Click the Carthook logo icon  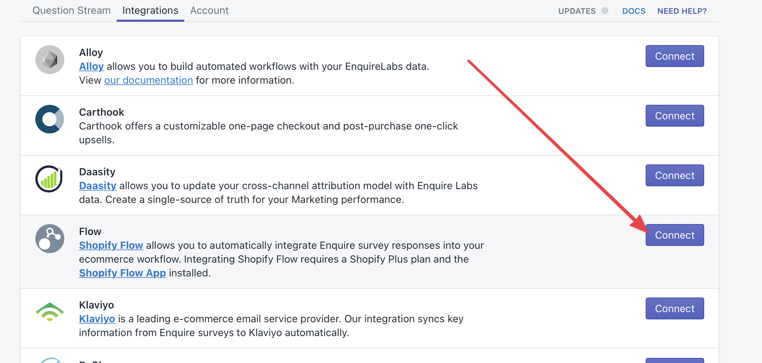pyautogui.click(x=50, y=119)
